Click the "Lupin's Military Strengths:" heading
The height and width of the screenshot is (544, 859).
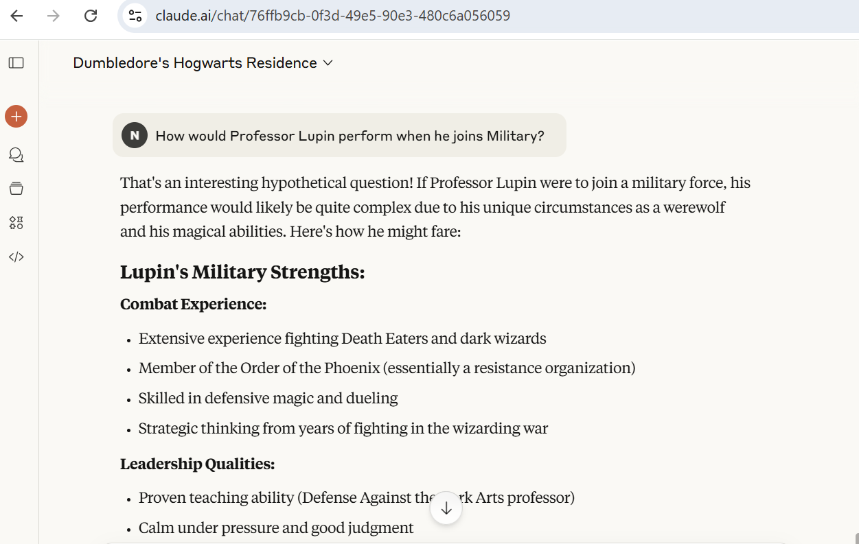pyautogui.click(x=242, y=272)
